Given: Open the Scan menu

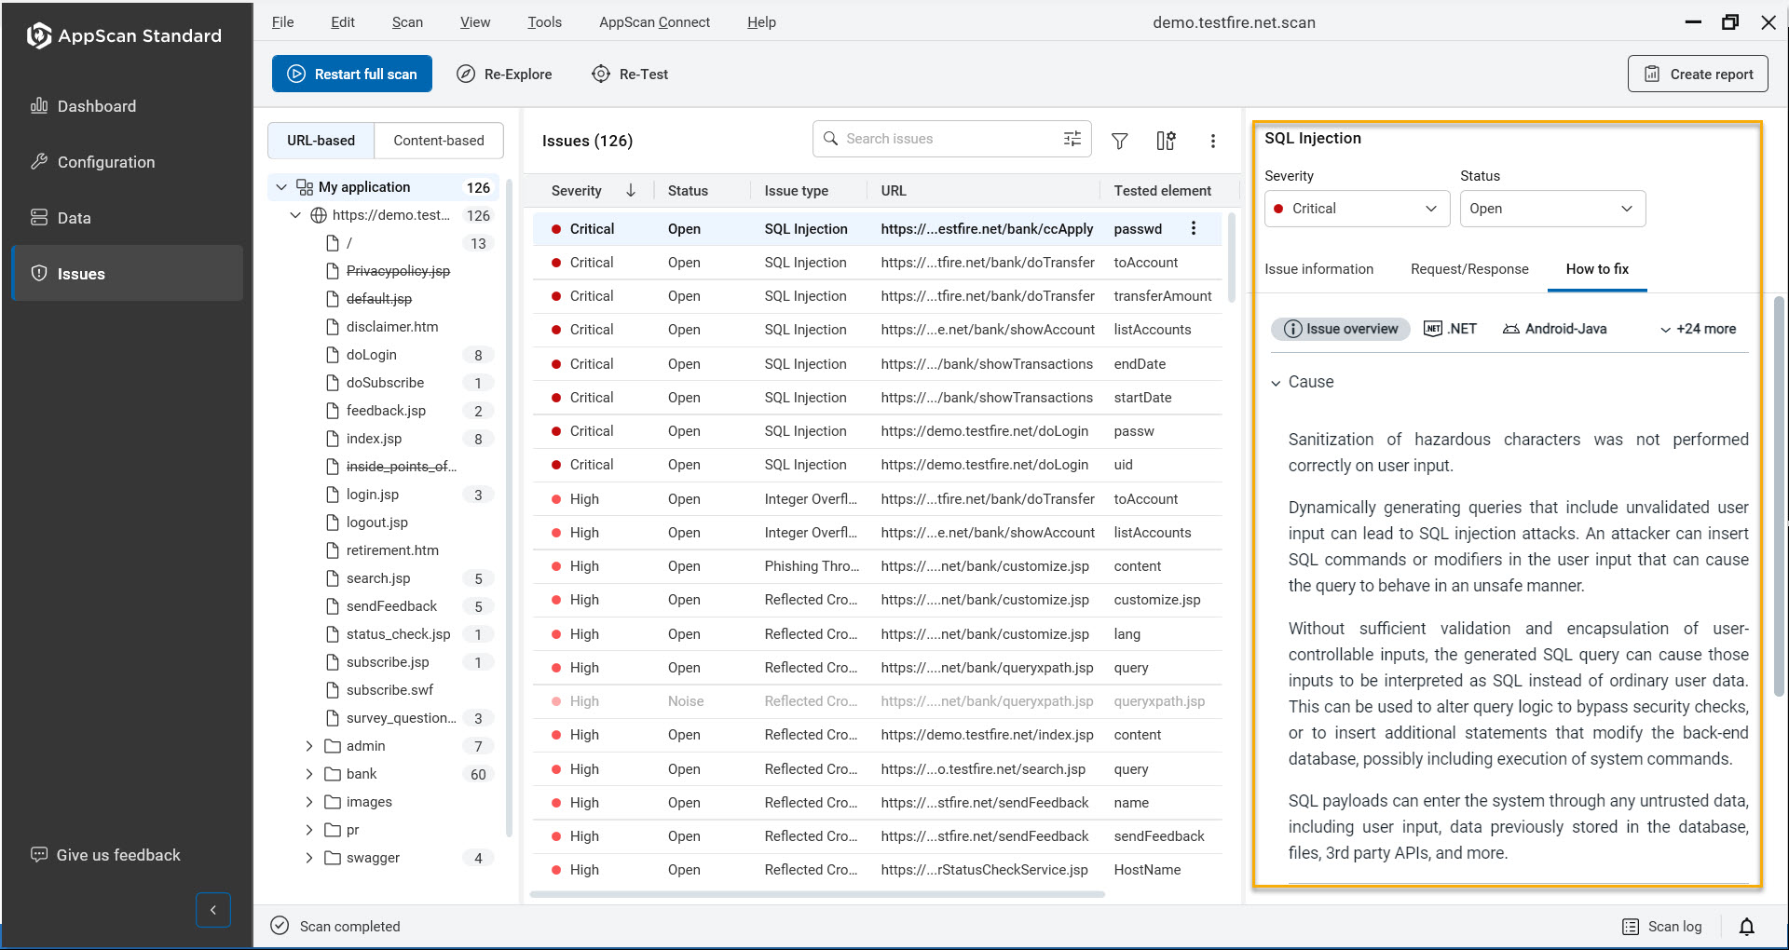Looking at the screenshot, I should pos(406,22).
